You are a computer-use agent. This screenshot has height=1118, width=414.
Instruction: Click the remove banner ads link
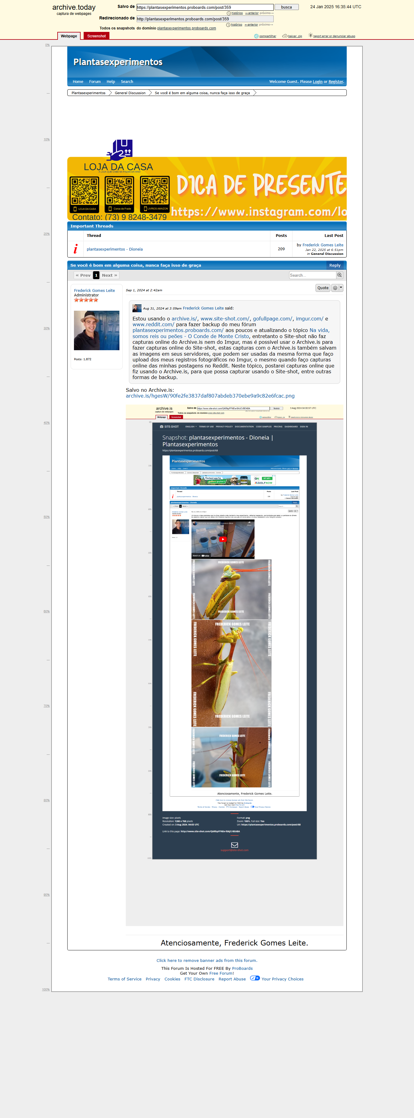(x=207, y=960)
